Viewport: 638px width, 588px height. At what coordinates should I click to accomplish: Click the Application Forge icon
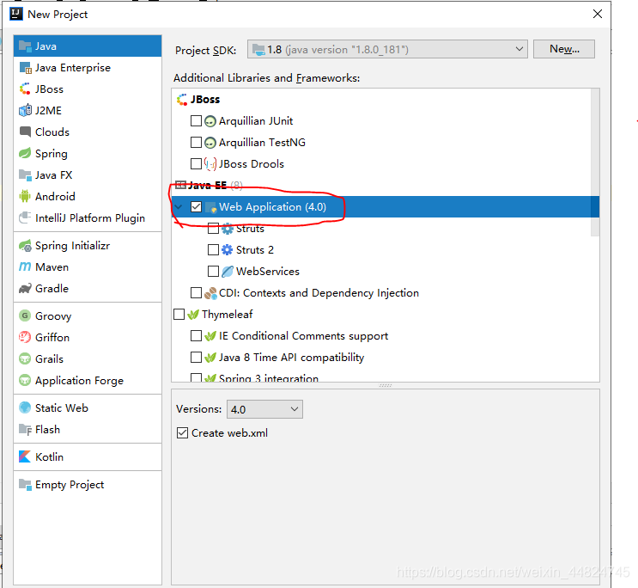(25, 380)
